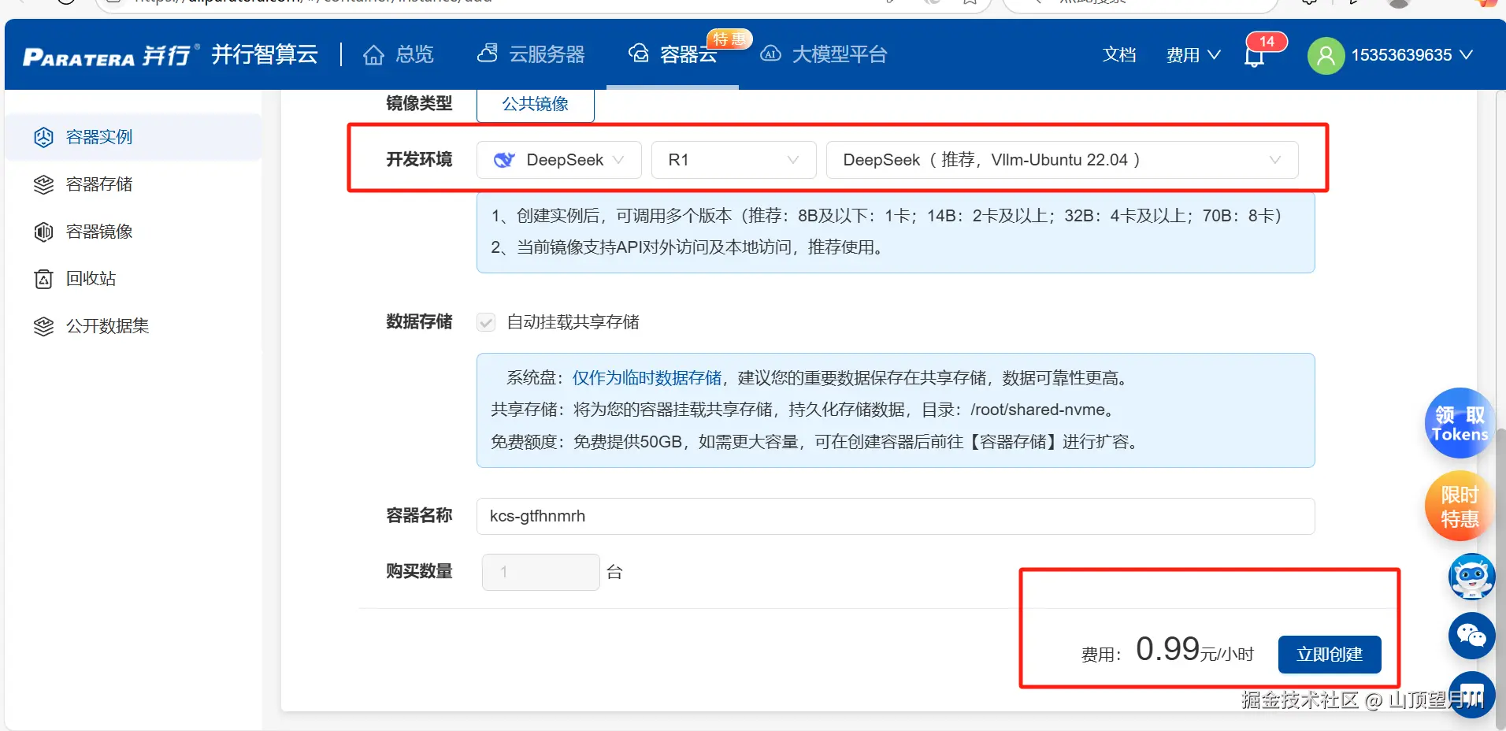1506x731 pixels.
Task: Click the 总览 home icon
Action: coord(374,55)
